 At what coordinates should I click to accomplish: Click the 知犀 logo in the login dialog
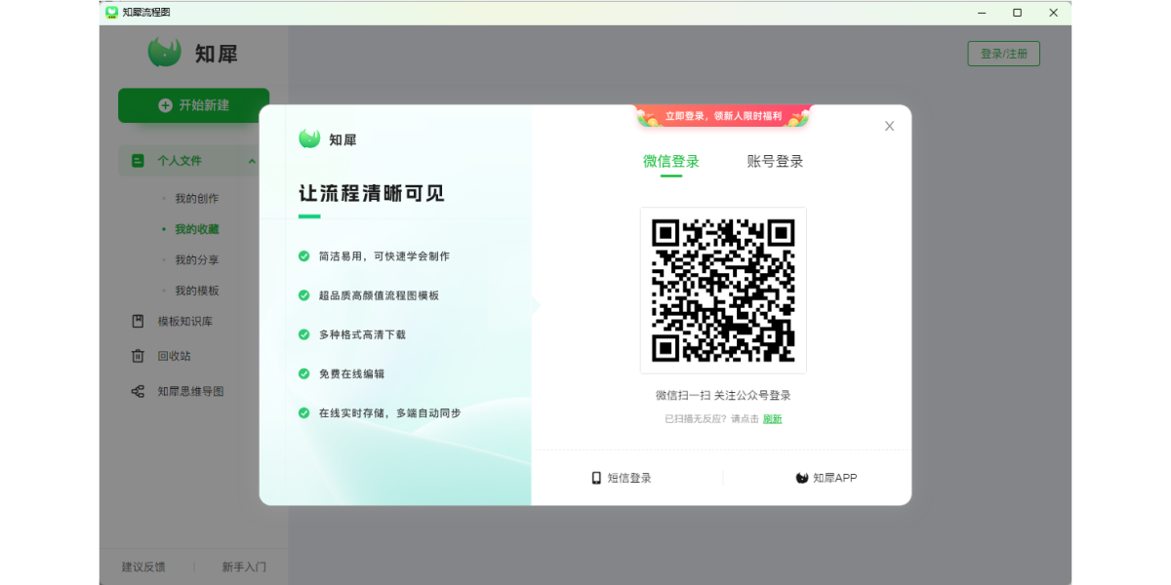[x=328, y=139]
